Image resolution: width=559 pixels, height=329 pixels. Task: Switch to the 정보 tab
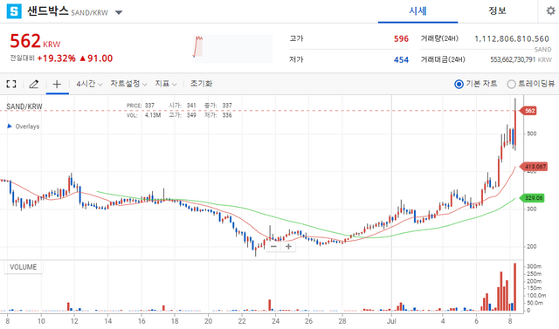[497, 11]
